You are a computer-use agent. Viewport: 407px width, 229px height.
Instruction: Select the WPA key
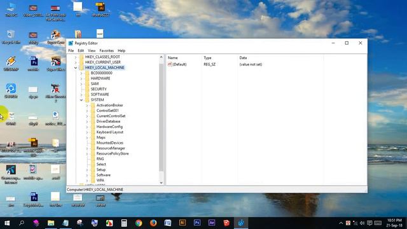(100, 181)
